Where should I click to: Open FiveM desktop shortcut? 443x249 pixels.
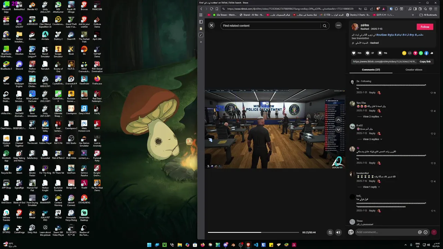tap(84, 184)
